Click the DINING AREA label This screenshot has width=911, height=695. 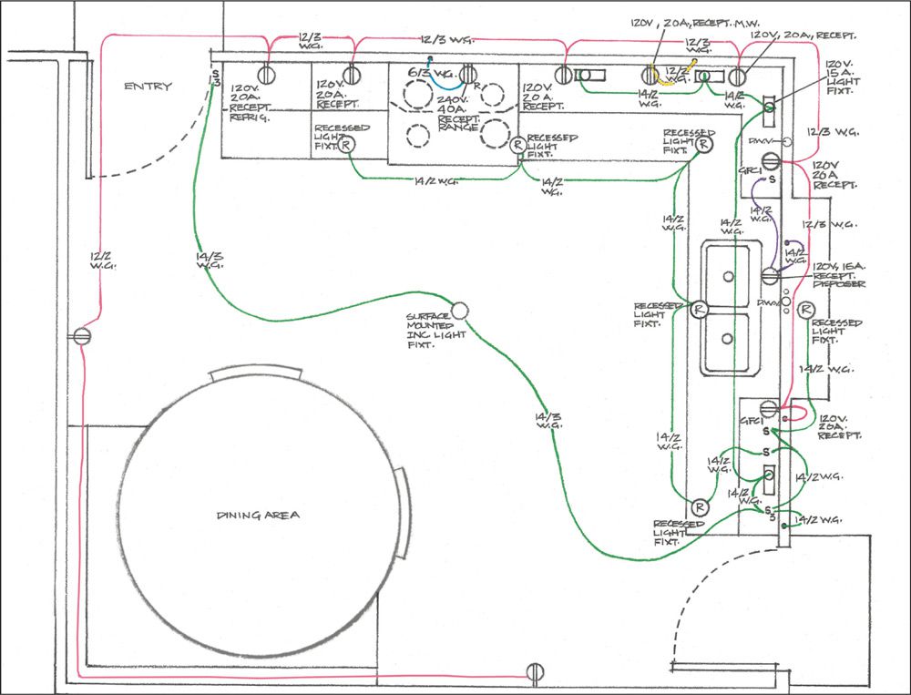[258, 515]
